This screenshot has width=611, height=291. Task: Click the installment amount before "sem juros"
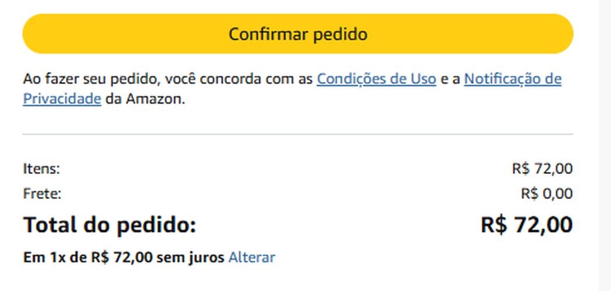pyautogui.click(x=123, y=257)
